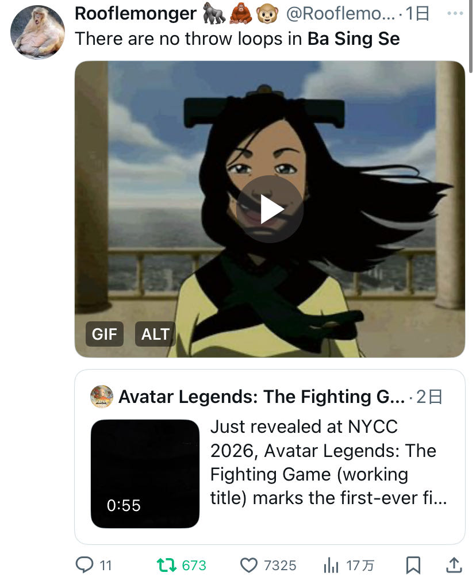Open the three-dot more options menu
This screenshot has width=476, height=584.
pos(455,13)
